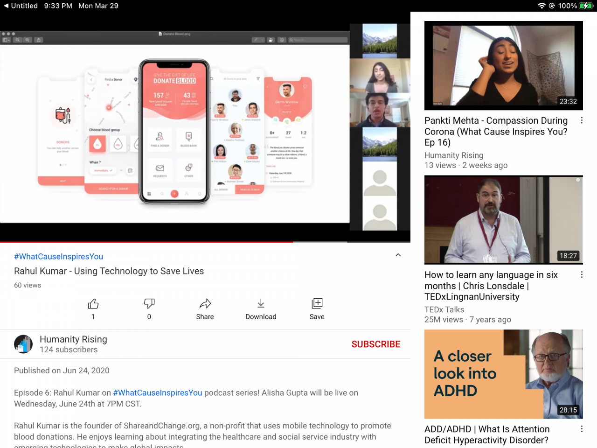Select the '124 subscribers' text

click(x=69, y=350)
